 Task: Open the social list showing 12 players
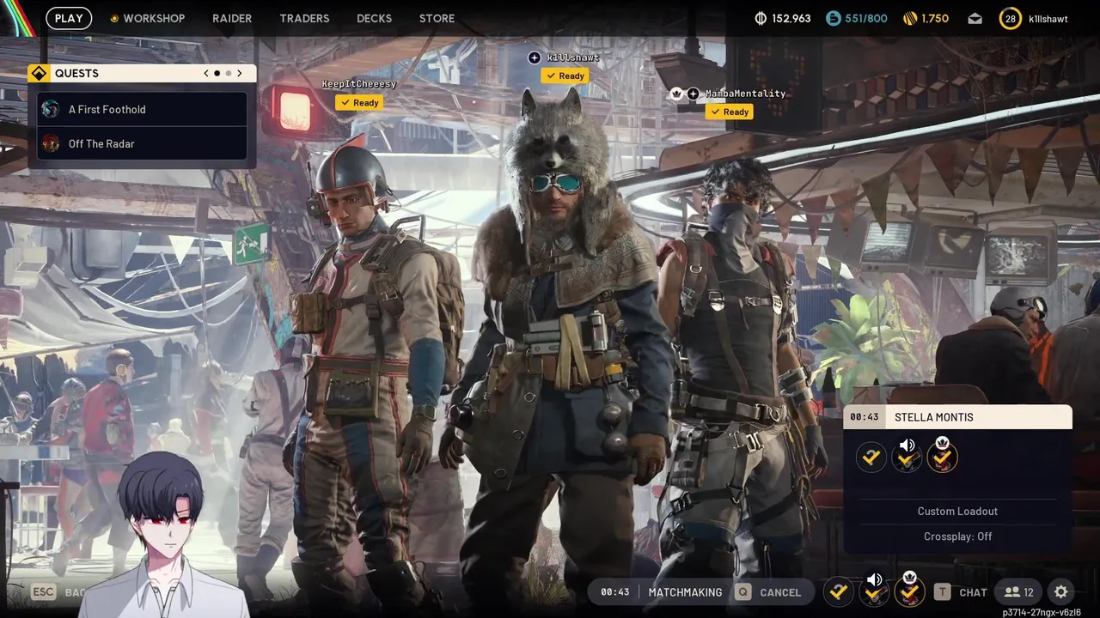point(1018,592)
